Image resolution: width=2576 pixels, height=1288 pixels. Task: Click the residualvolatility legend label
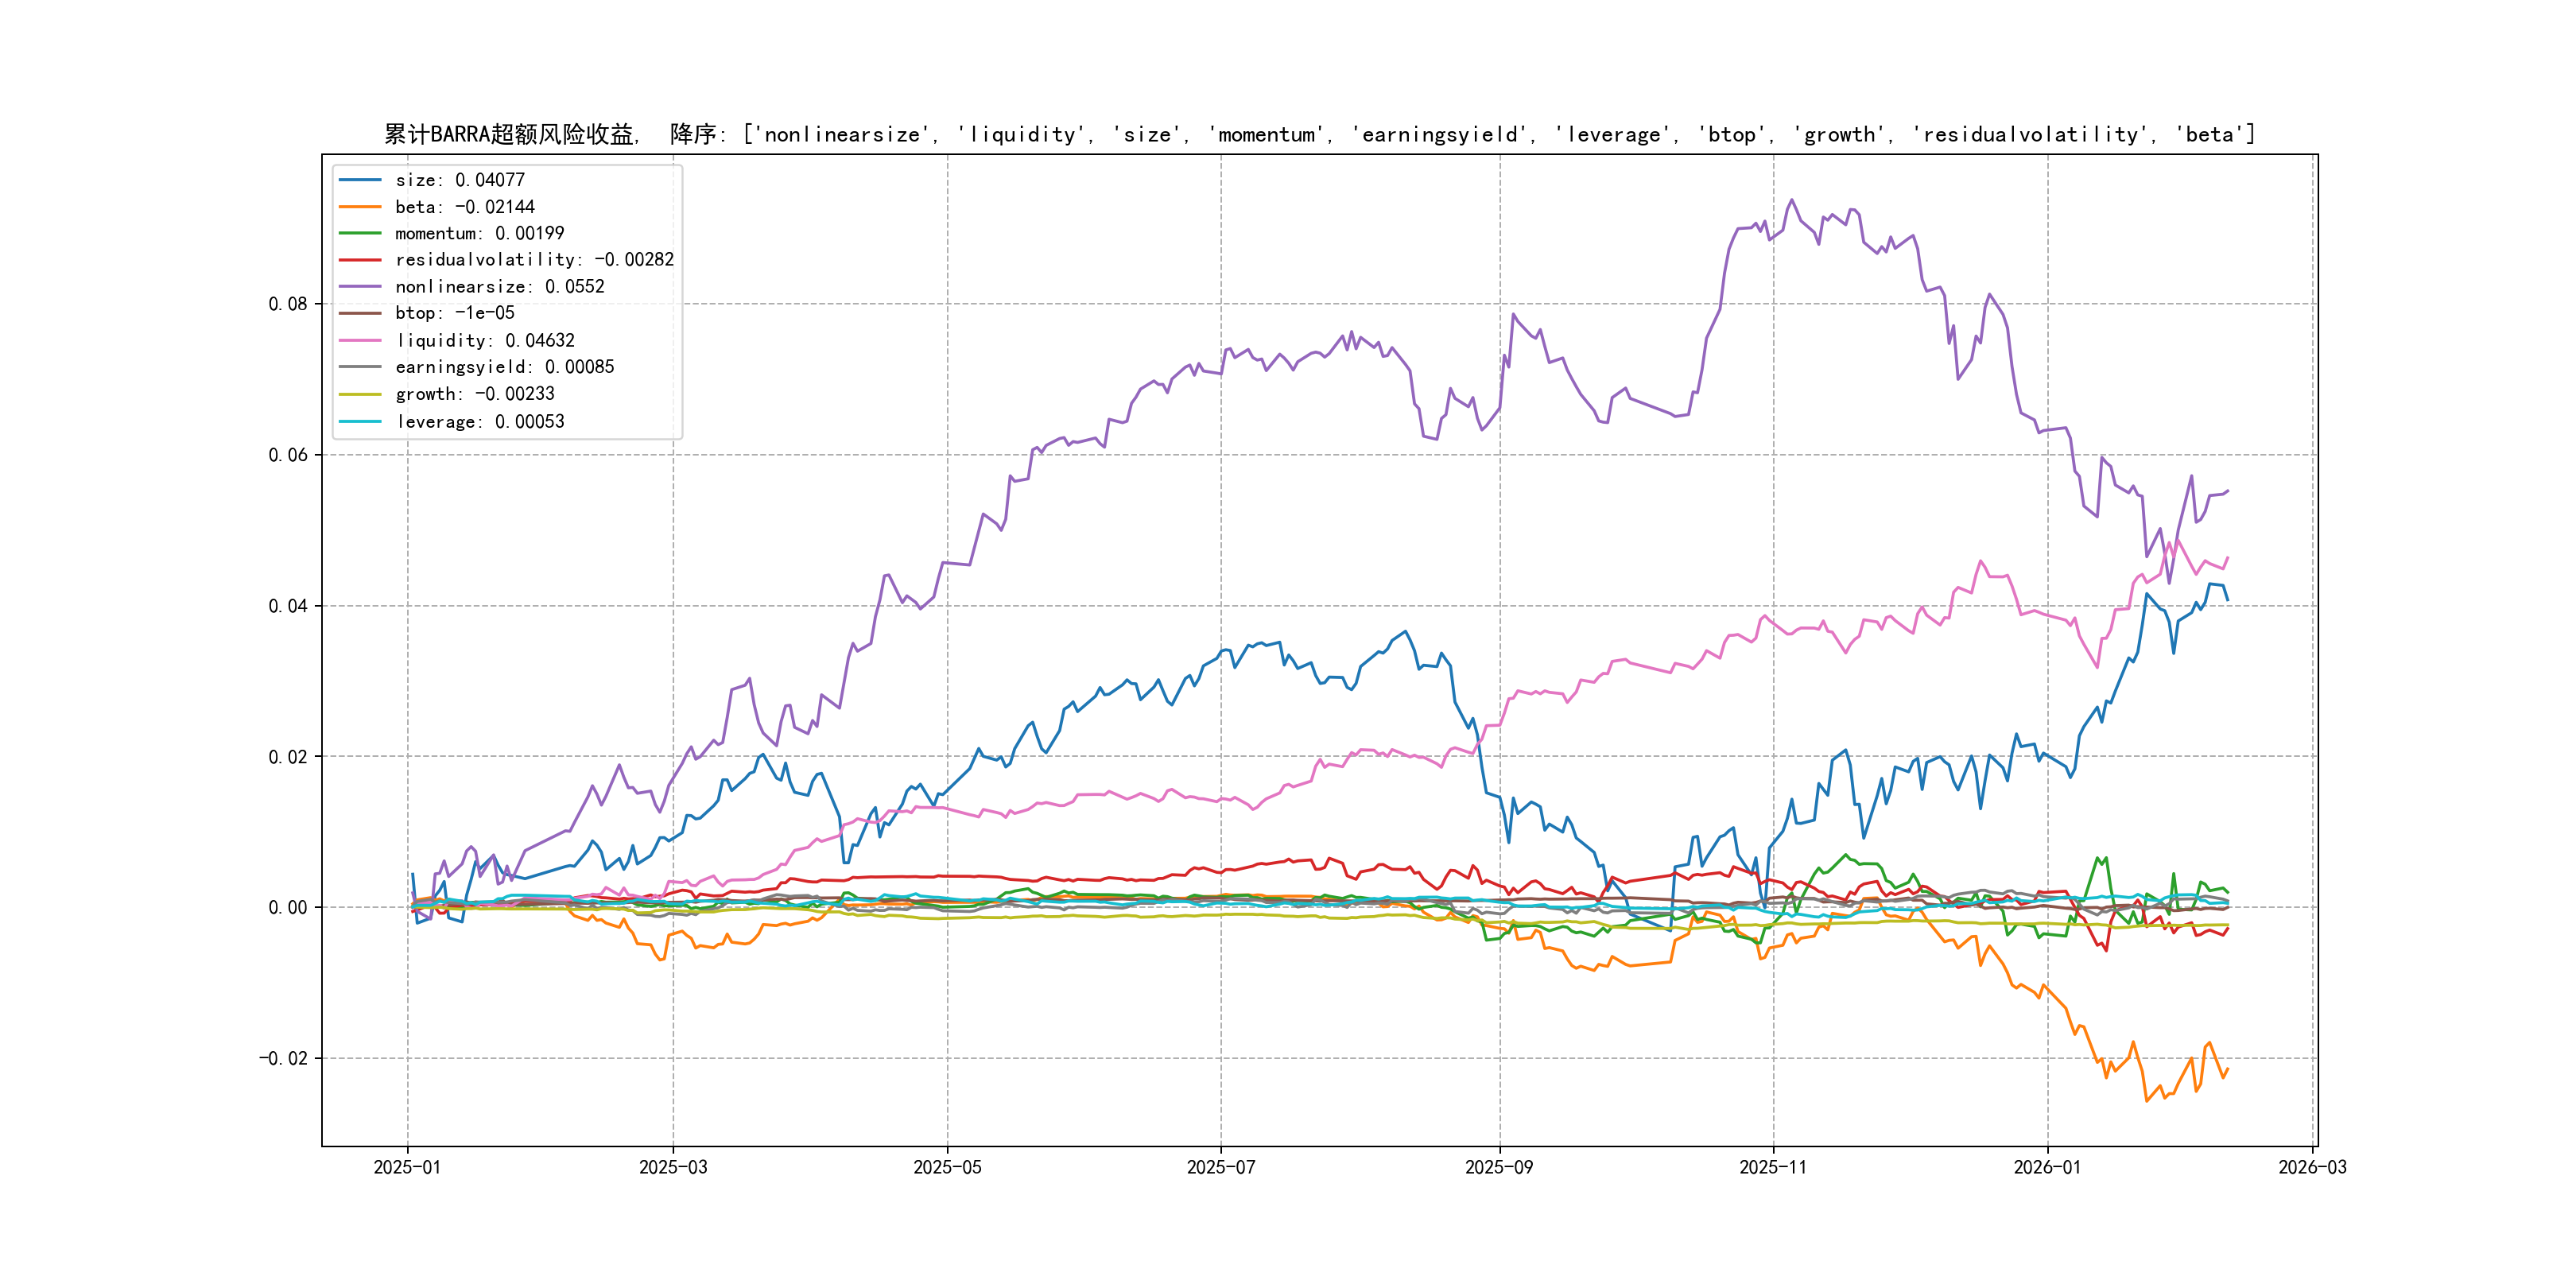point(534,260)
